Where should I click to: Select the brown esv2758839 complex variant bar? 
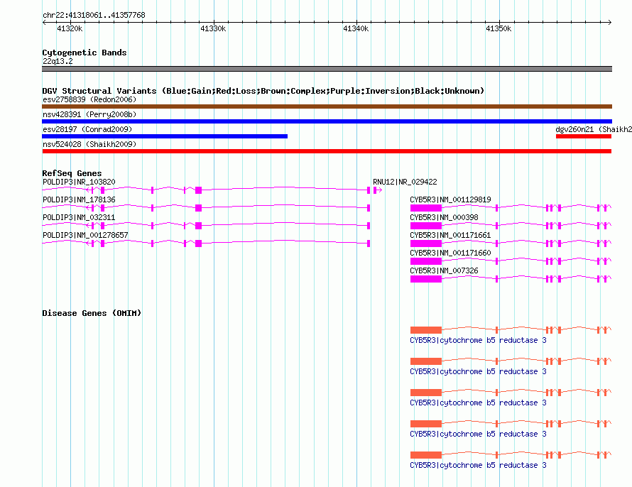coord(327,106)
